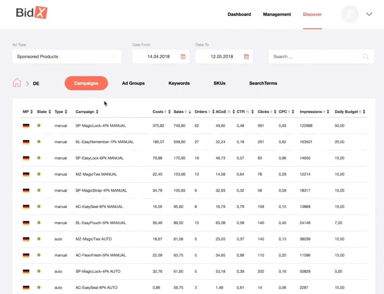The image size is (384, 294).
Task: Open campaign SP-MagicLock-4Pk MANUAL
Action: 100,126
